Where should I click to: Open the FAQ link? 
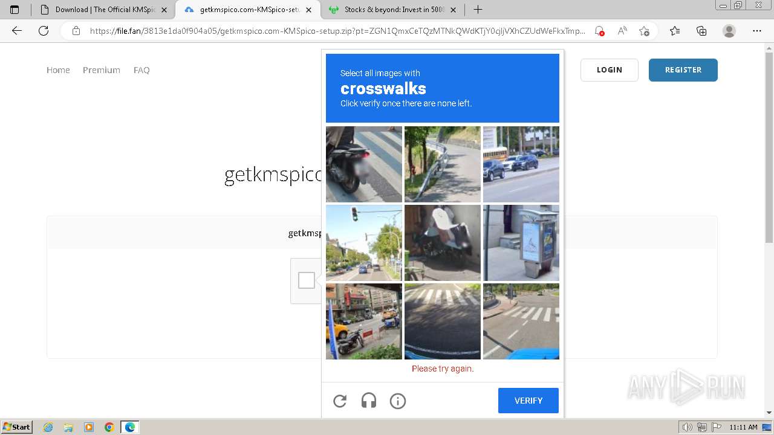pyautogui.click(x=141, y=70)
